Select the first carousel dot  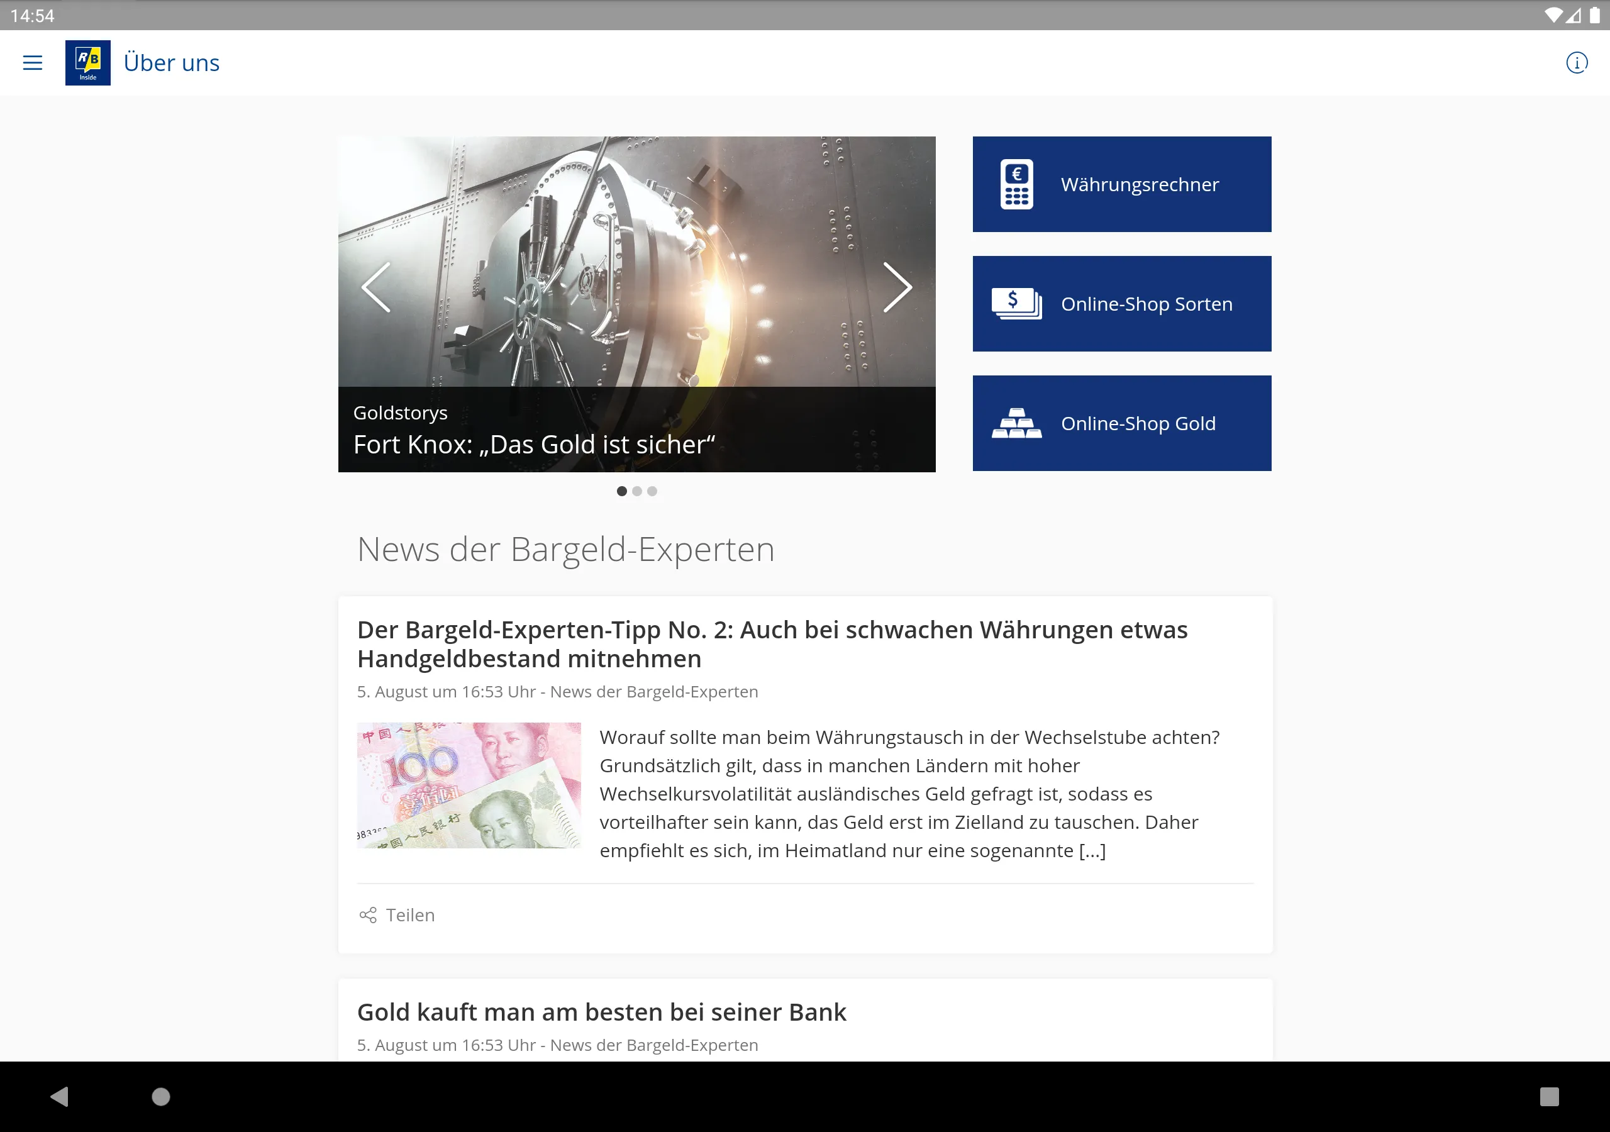tap(621, 491)
